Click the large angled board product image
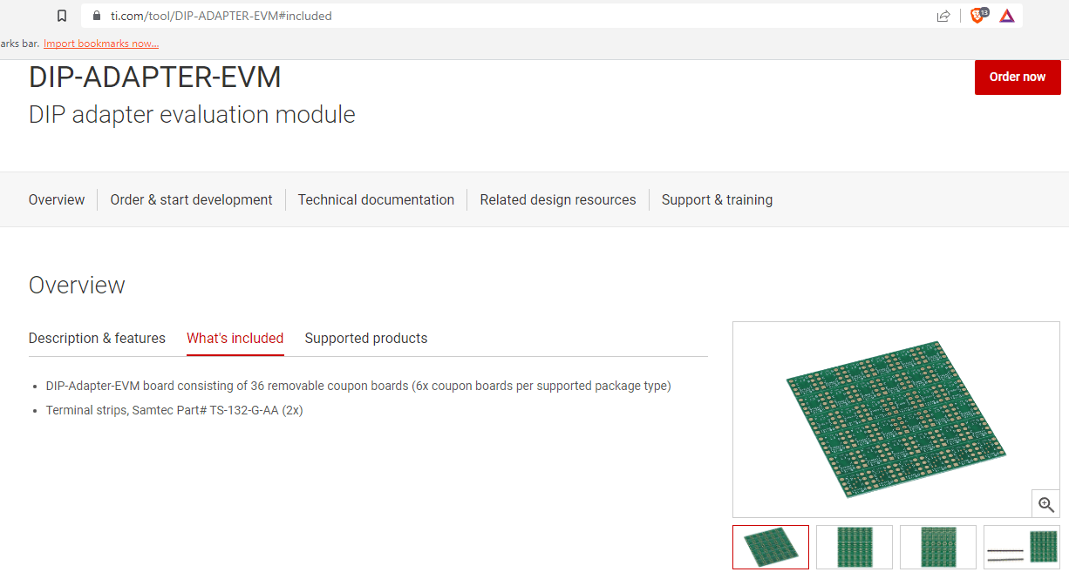Image resolution: width=1069 pixels, height=572 pixels. [896, 420]
